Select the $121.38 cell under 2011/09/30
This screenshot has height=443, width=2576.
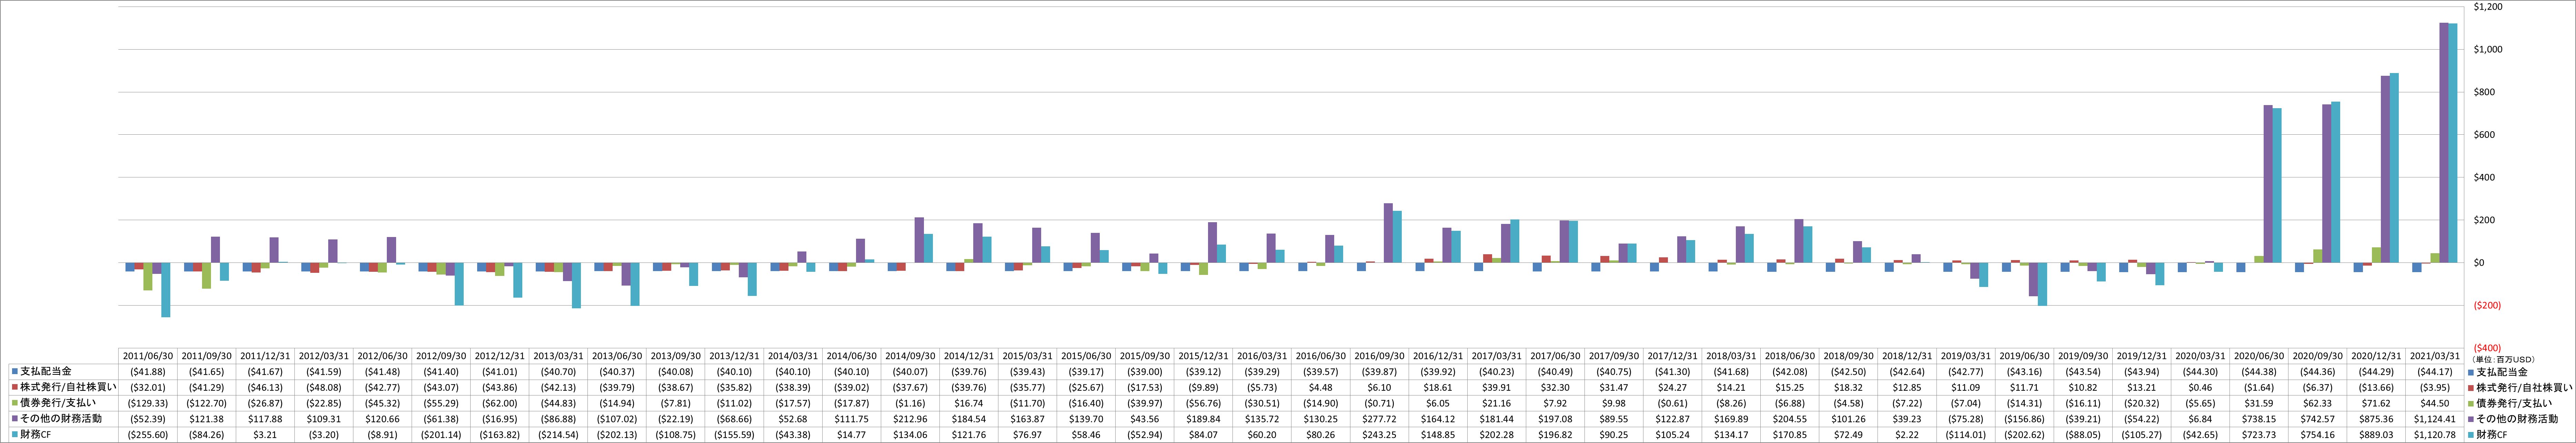point(207,419)
